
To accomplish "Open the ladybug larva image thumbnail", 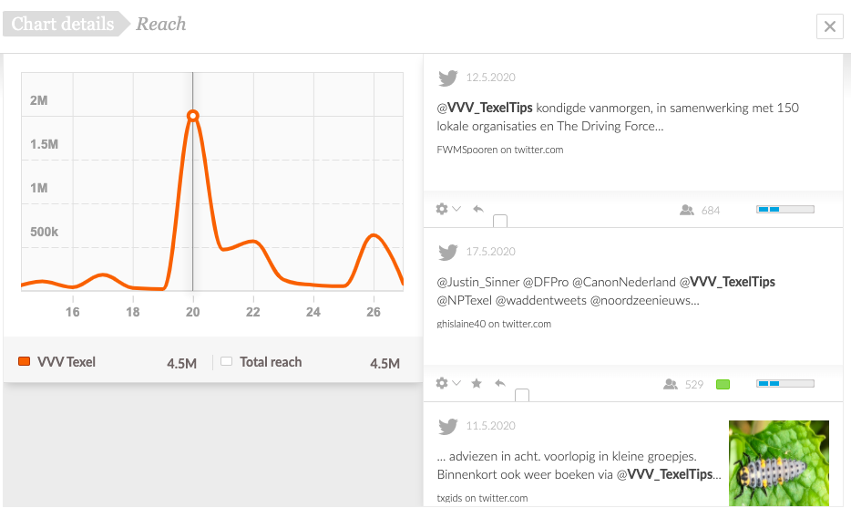I will tap(779, 463).
